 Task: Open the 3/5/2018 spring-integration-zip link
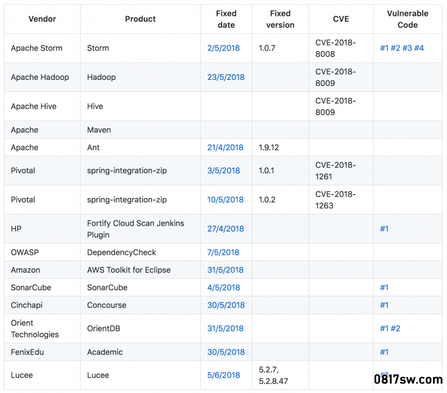tap(223, 171)
